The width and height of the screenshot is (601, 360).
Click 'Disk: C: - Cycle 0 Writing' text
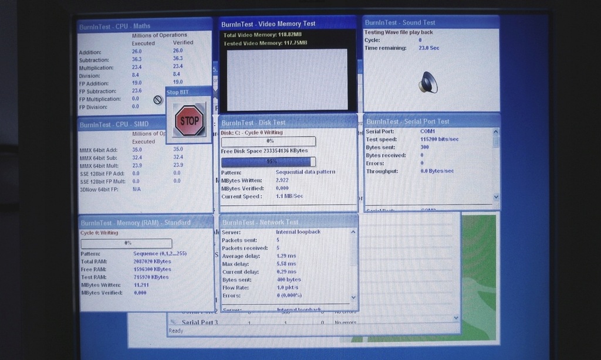tap(252, 133)
